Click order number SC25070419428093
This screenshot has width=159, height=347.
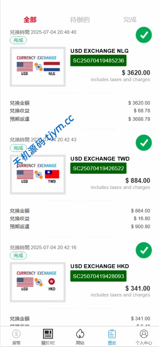(x=98, y=276)
